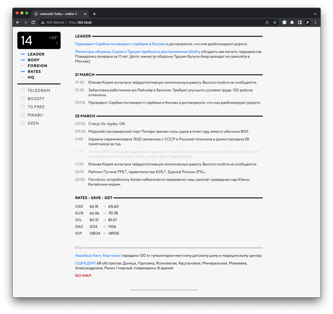Select the Lenovosti Today browser tab
The image size is (333, 314).
click(60, 14)
